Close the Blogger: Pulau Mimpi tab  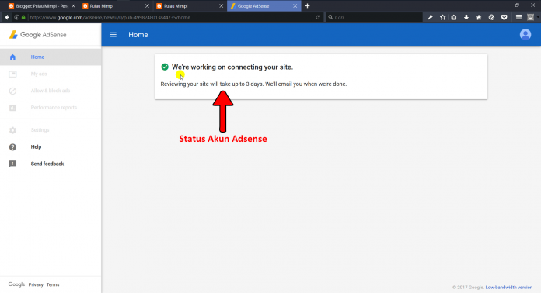tap(73, 6)
